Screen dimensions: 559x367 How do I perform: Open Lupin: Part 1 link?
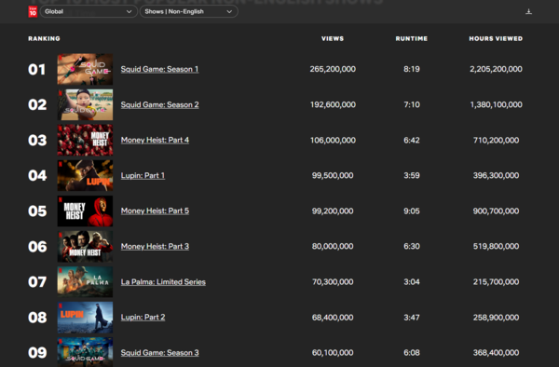[x=143, y=176]
